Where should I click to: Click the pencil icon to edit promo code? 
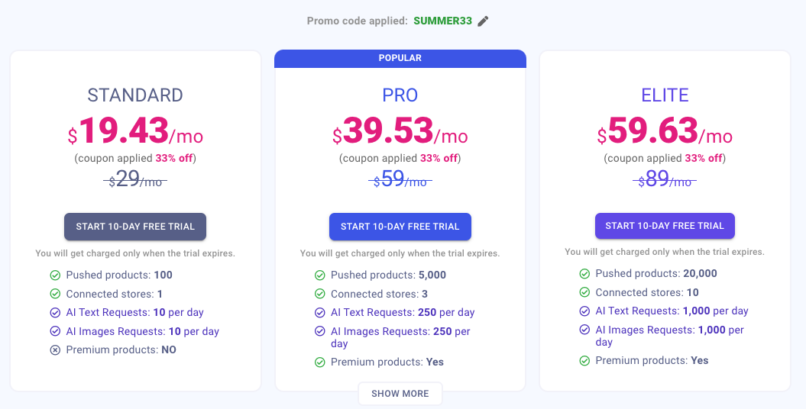[483, 21]
